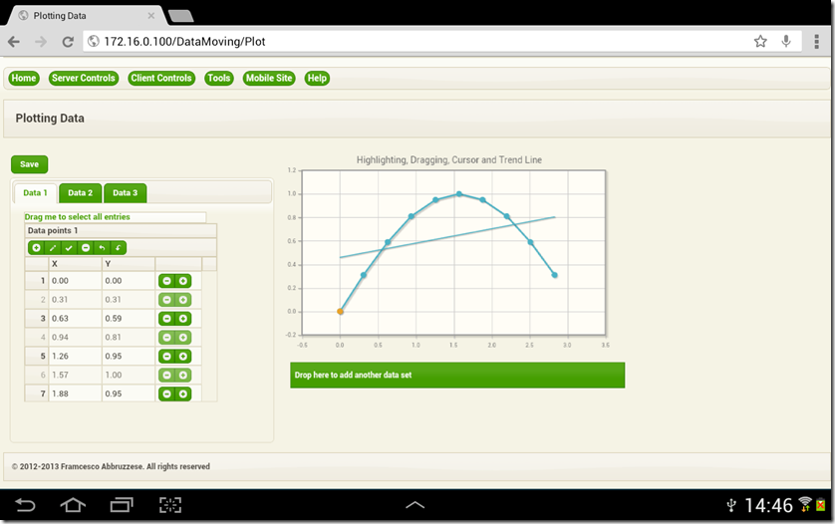Image resolution: width=835 pixels, height=524 pixels.
Task: Switch to the Data 3 tab
Action: pos(126,193)
